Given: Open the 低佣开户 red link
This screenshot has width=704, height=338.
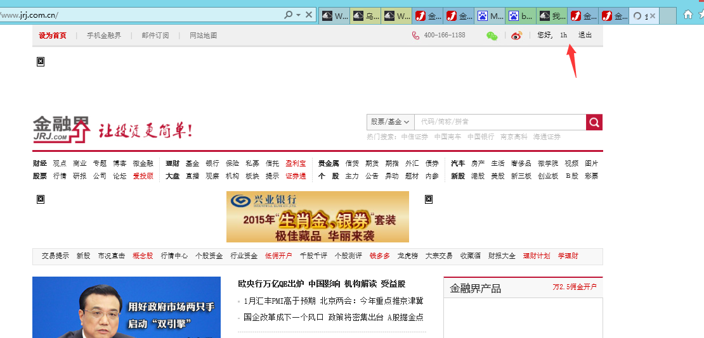Looking at the screenshot, I should click(x=278, y=256).
